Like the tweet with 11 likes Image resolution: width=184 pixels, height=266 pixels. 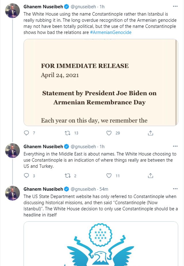click(x=109, y=176)
